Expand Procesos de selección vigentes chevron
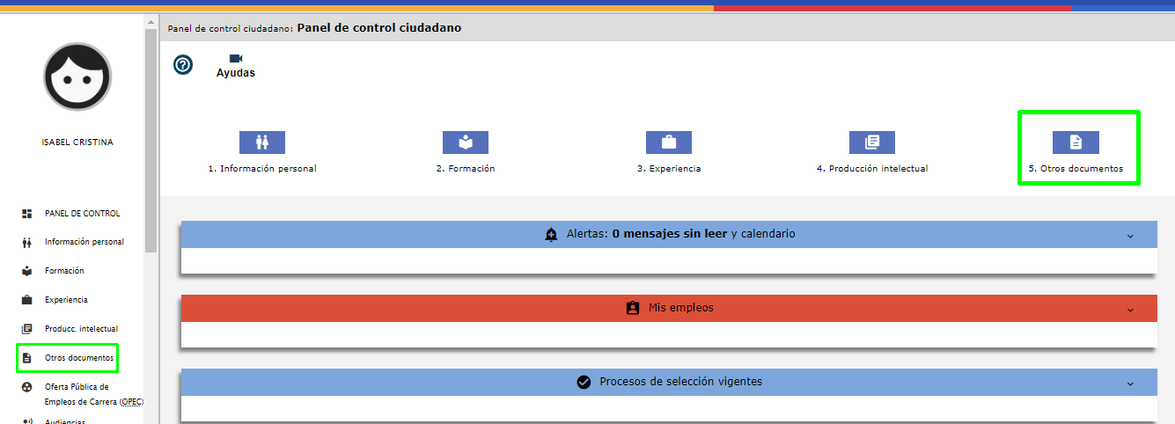The height and width of the screenshot is (424, 1175). (x=1130, y=384)
